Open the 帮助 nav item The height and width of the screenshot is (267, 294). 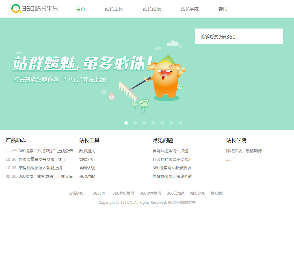pos(223,9)
